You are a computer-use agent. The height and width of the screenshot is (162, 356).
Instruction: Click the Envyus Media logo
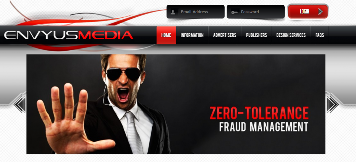(x=68, y=35)
